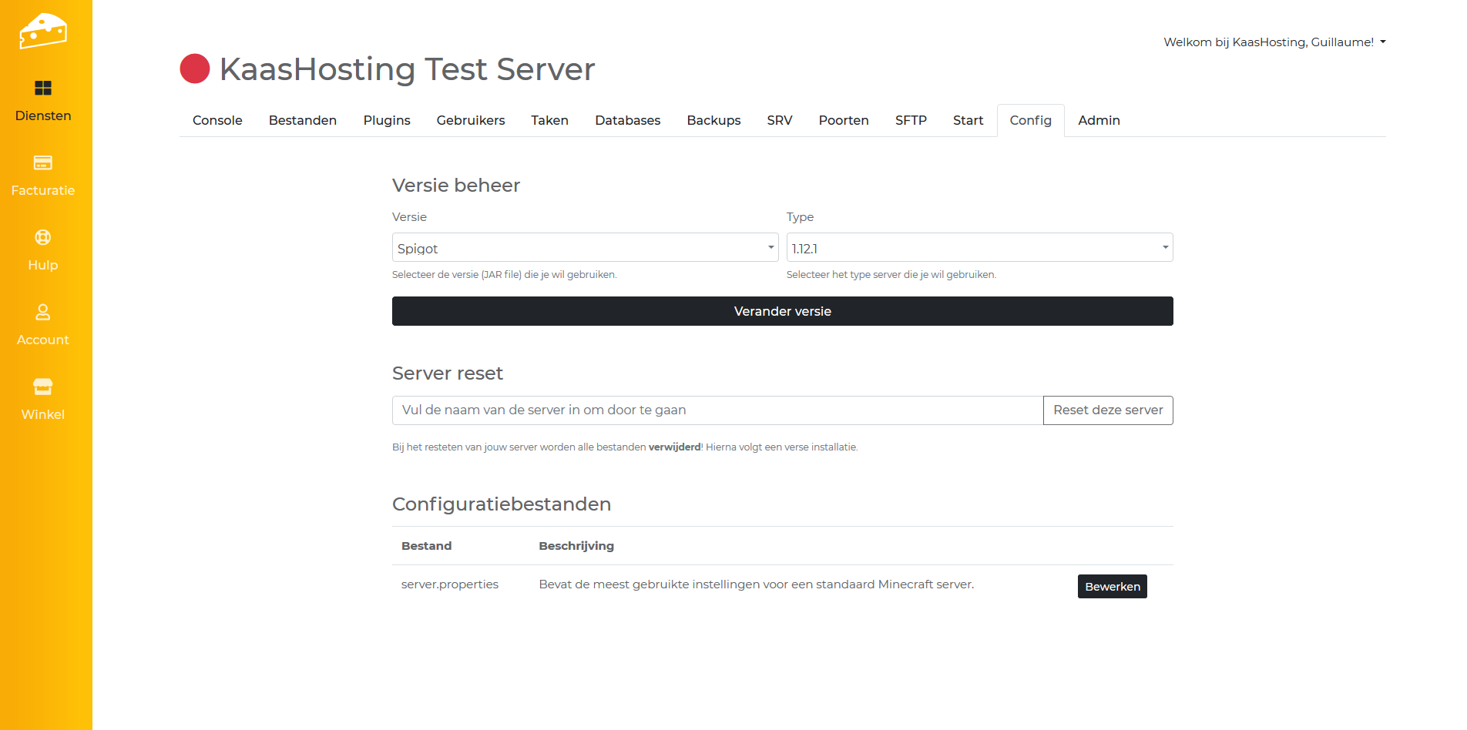
Task: Open the Guillaume welcome user menu
Action: [x=1274, y=42]
